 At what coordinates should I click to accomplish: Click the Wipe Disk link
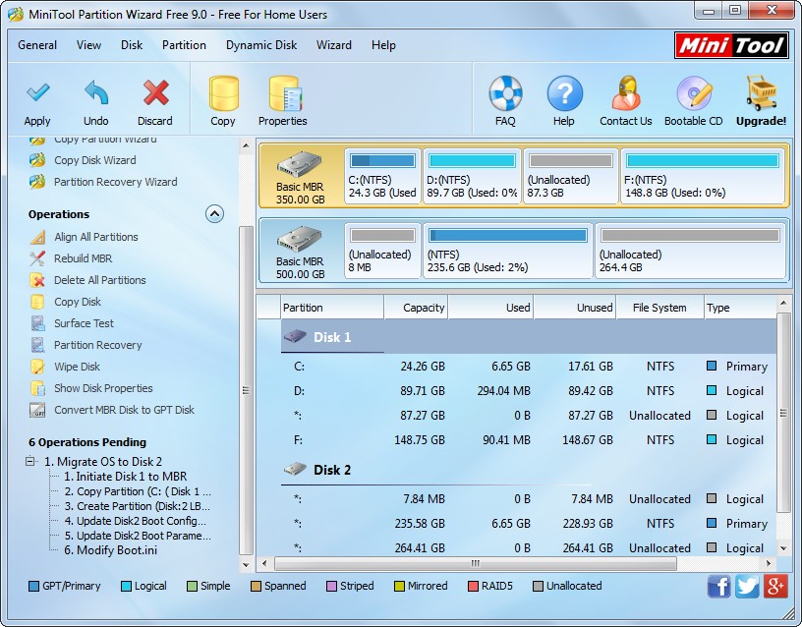click(x=78, y=367)
